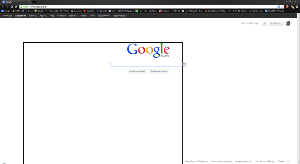
Task: Open the Facebook bookmark
Action: coord(27,11)
